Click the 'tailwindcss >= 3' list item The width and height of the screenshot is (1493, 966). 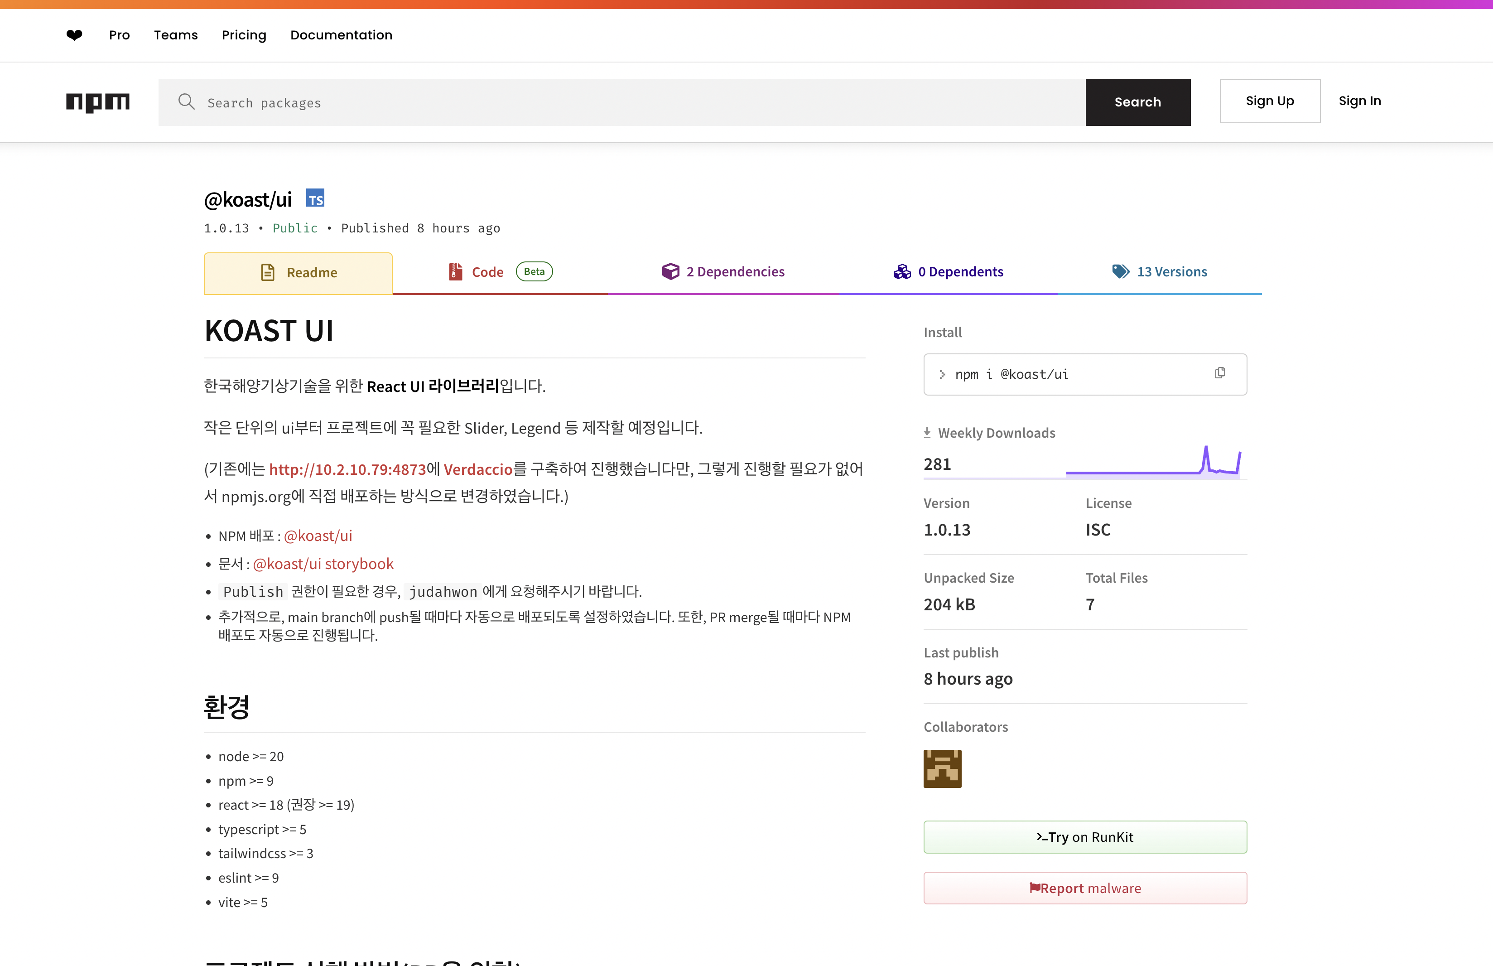pyautogui.click(x=266, y=853)
